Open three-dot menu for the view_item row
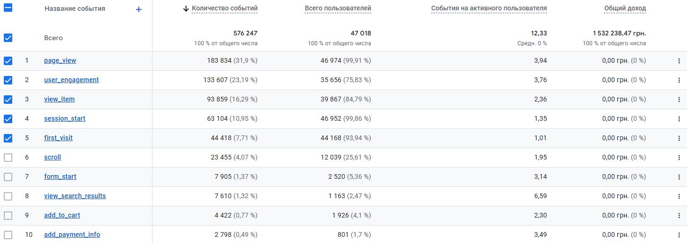 pos(679,100)
